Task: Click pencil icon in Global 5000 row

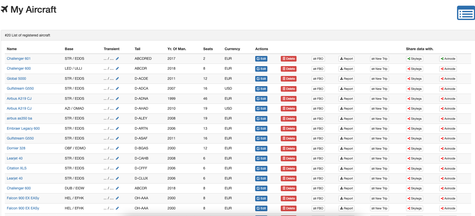Action: [117, 79]
